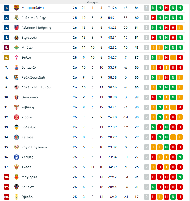Click the Mallorca crest icon
Viewport: 190px width, 201px height.
coord(16,177)
